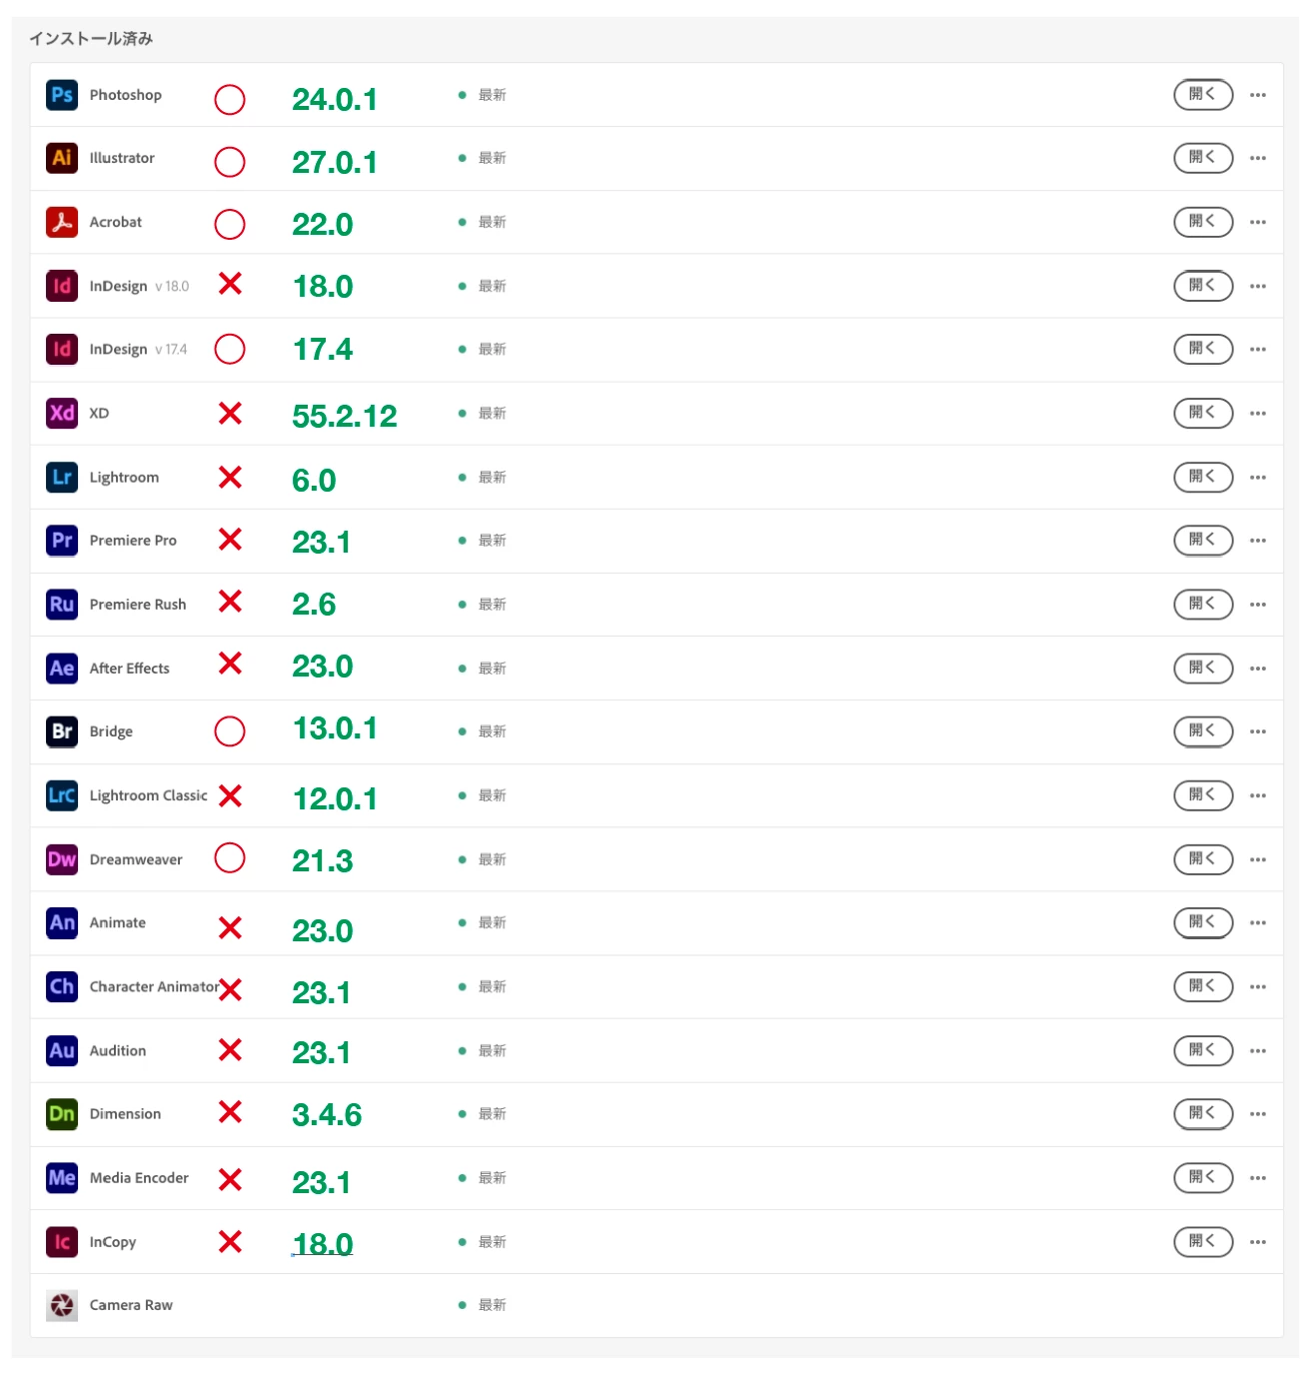Select the Character Animator name label
This screenshot has width=1314, height=1374.
154,986
